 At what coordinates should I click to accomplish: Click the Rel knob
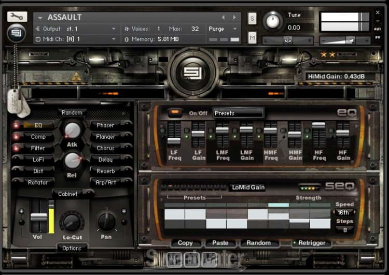(73, 161)
